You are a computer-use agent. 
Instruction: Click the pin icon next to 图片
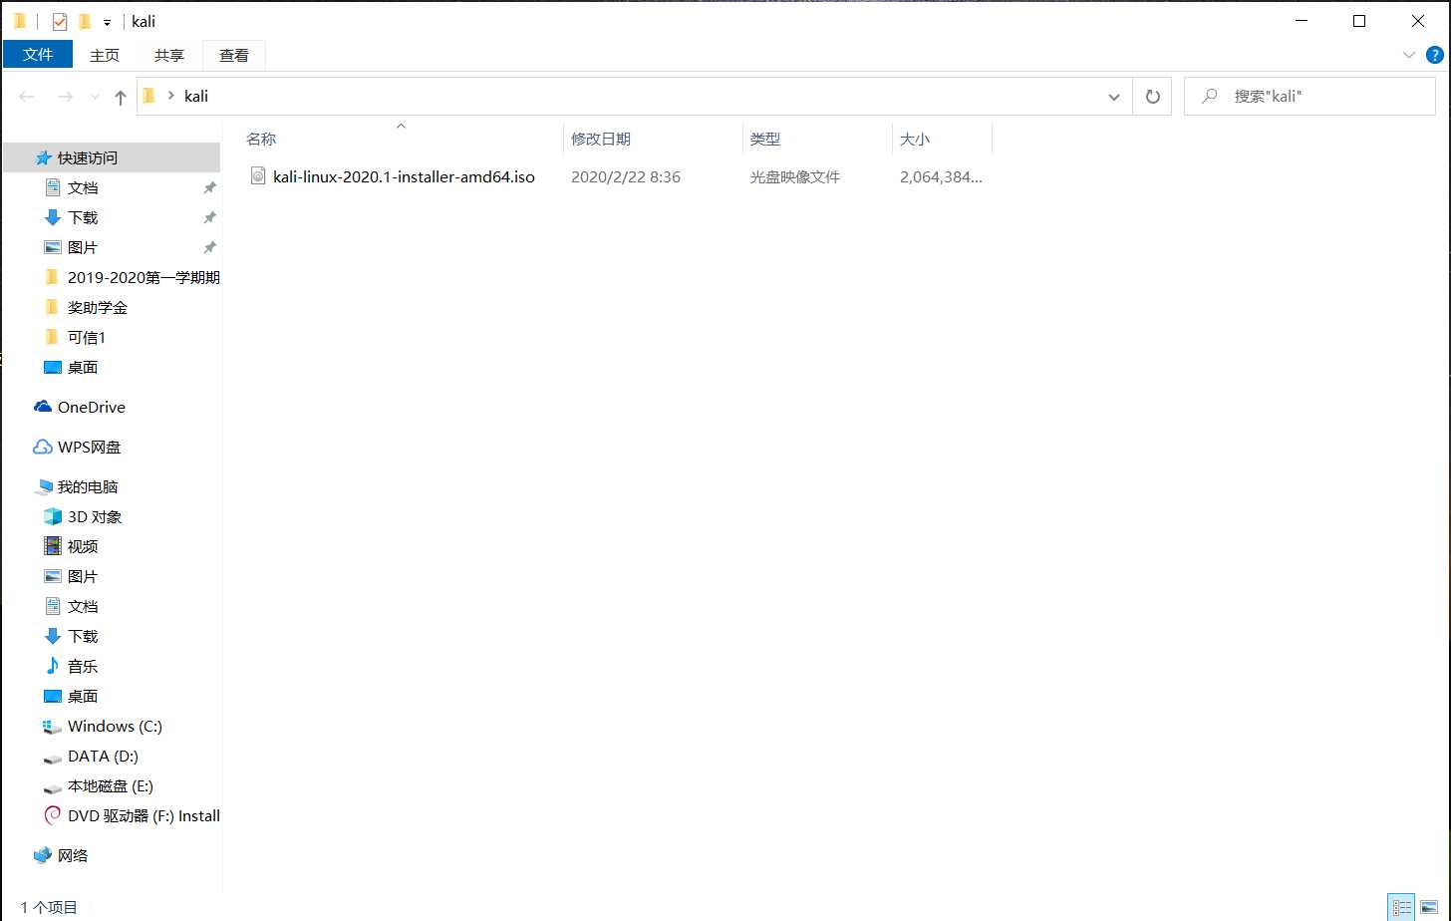pos(209,247)
